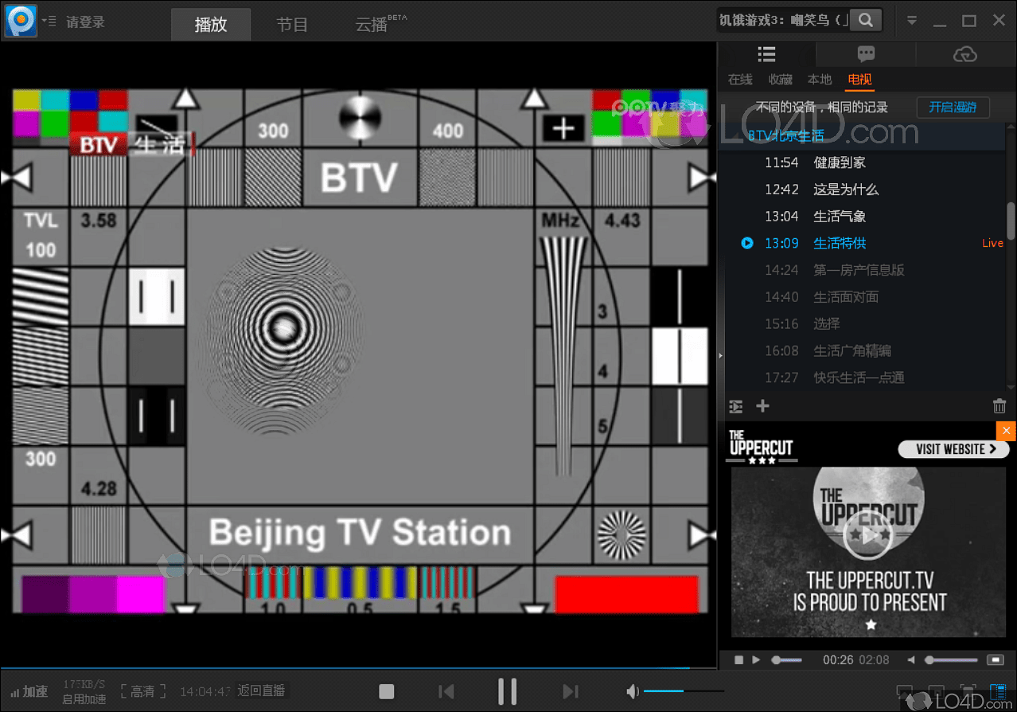The height and width of the screenshot is (712, 1017).
Task: Click the ad video volume slider
Action: (951, 660)
